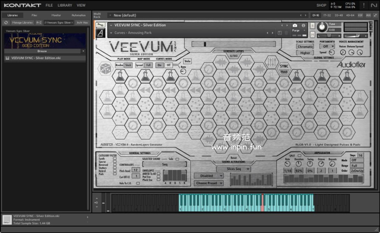Toggle the arpeggiator SPLIT checkbox
380x233 pixels.
299,155
